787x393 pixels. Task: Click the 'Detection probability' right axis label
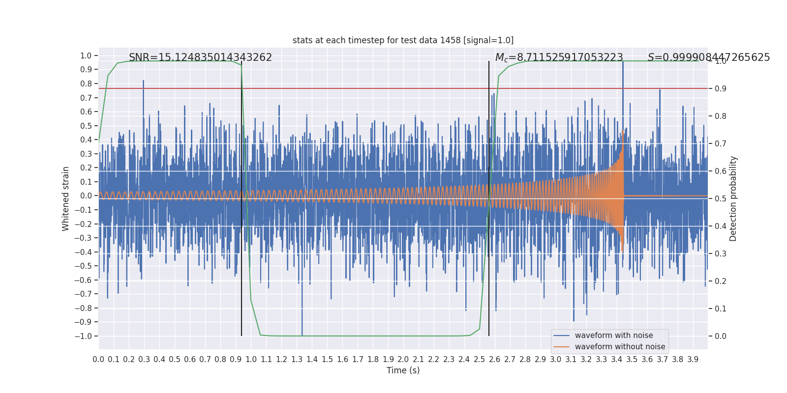733,198
